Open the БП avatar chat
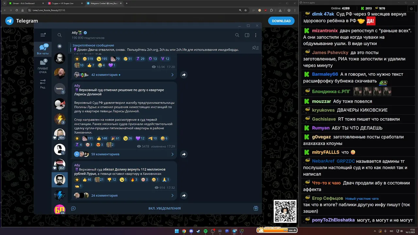The image size is (418, 235). (59, 209)
